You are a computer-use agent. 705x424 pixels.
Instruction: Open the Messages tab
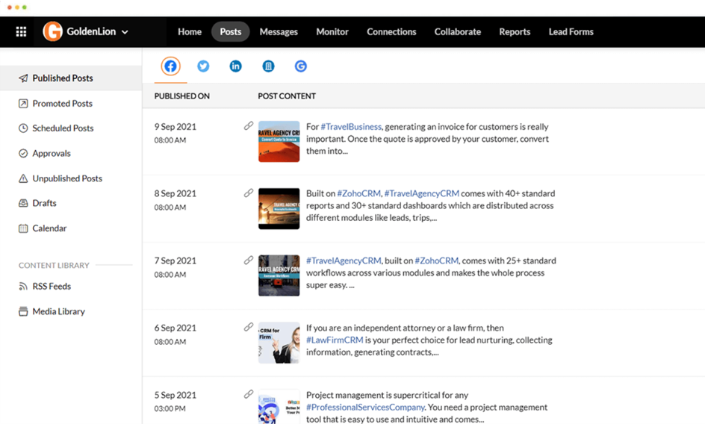click(279, 32)
